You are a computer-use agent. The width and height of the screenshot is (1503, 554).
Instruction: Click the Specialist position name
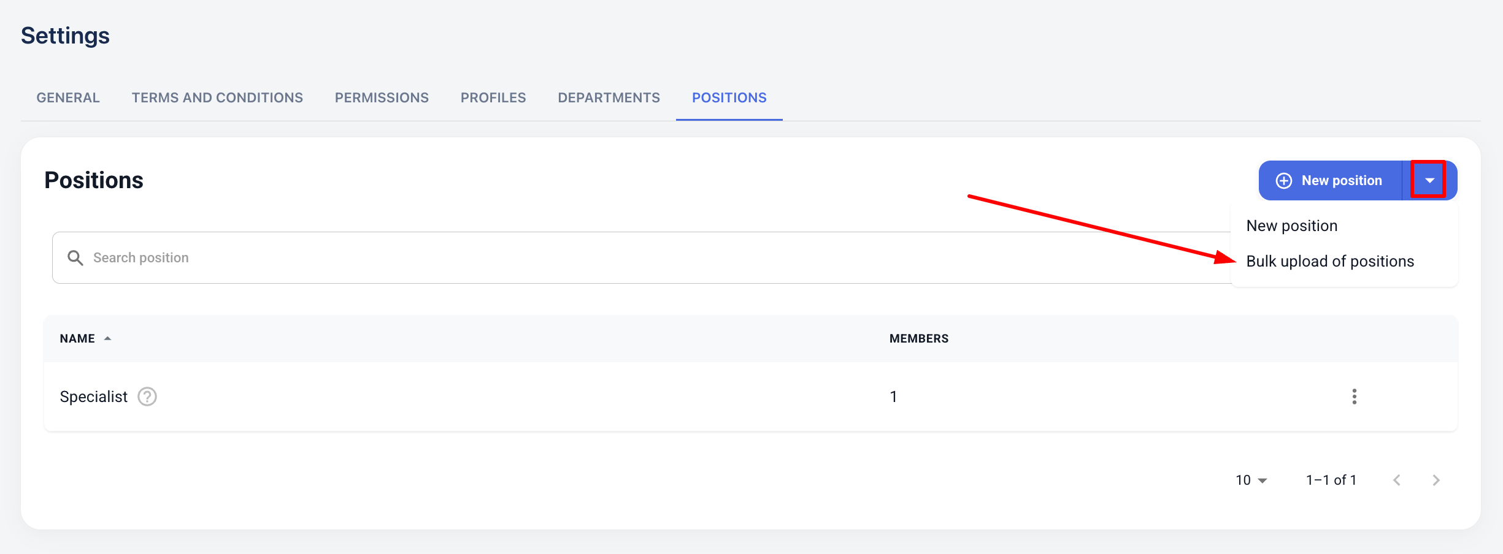click(94, 397)
